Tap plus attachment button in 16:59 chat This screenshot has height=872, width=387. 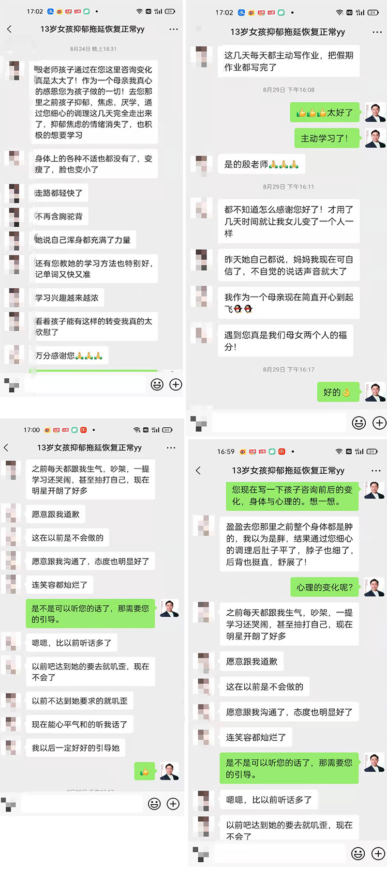tap(378, 854)
